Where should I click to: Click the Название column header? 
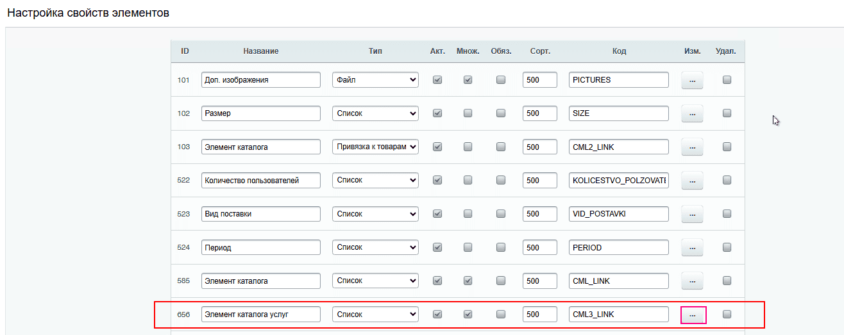coord(260,51)
